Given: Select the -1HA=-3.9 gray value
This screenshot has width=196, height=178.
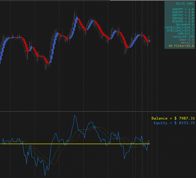Looking at the screenshot, I should click(x=186, y=40).
